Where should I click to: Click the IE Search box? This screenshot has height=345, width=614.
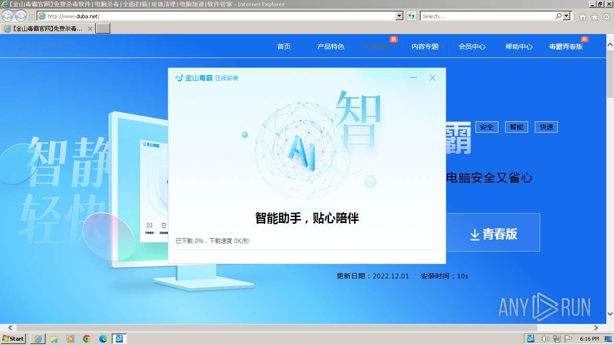click(487, 16)
